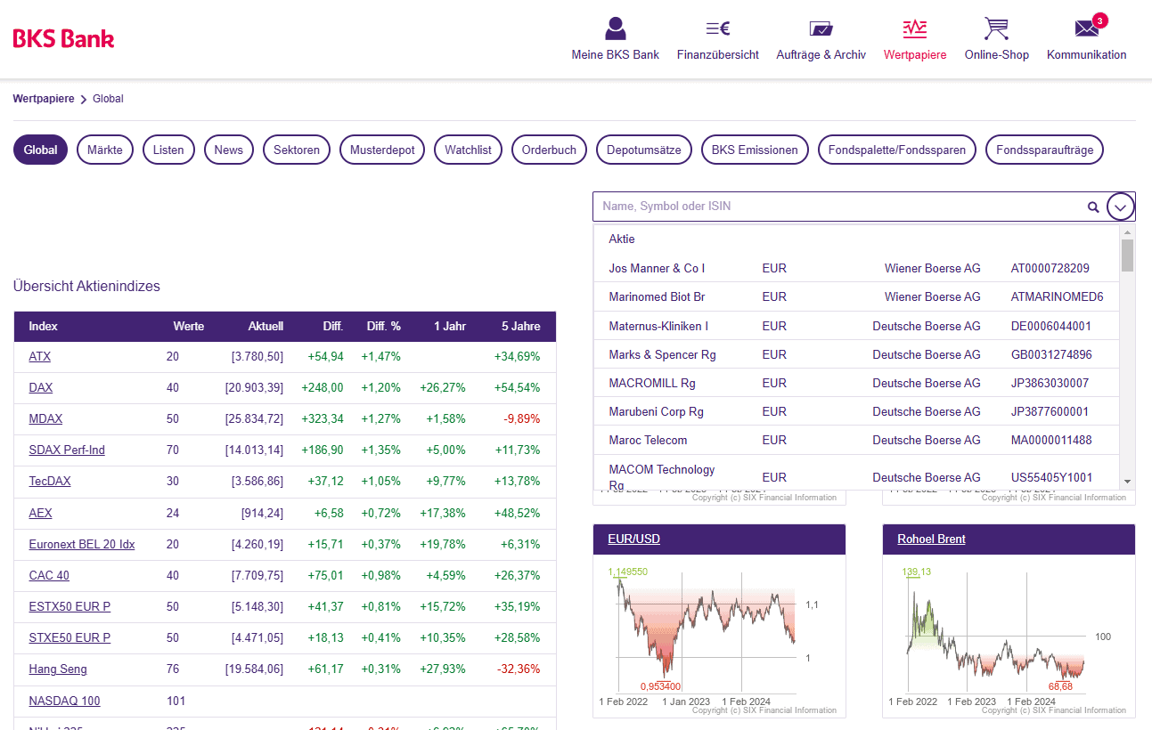Click the Kommunikation badge showing 3

(x=1099, y=20)
